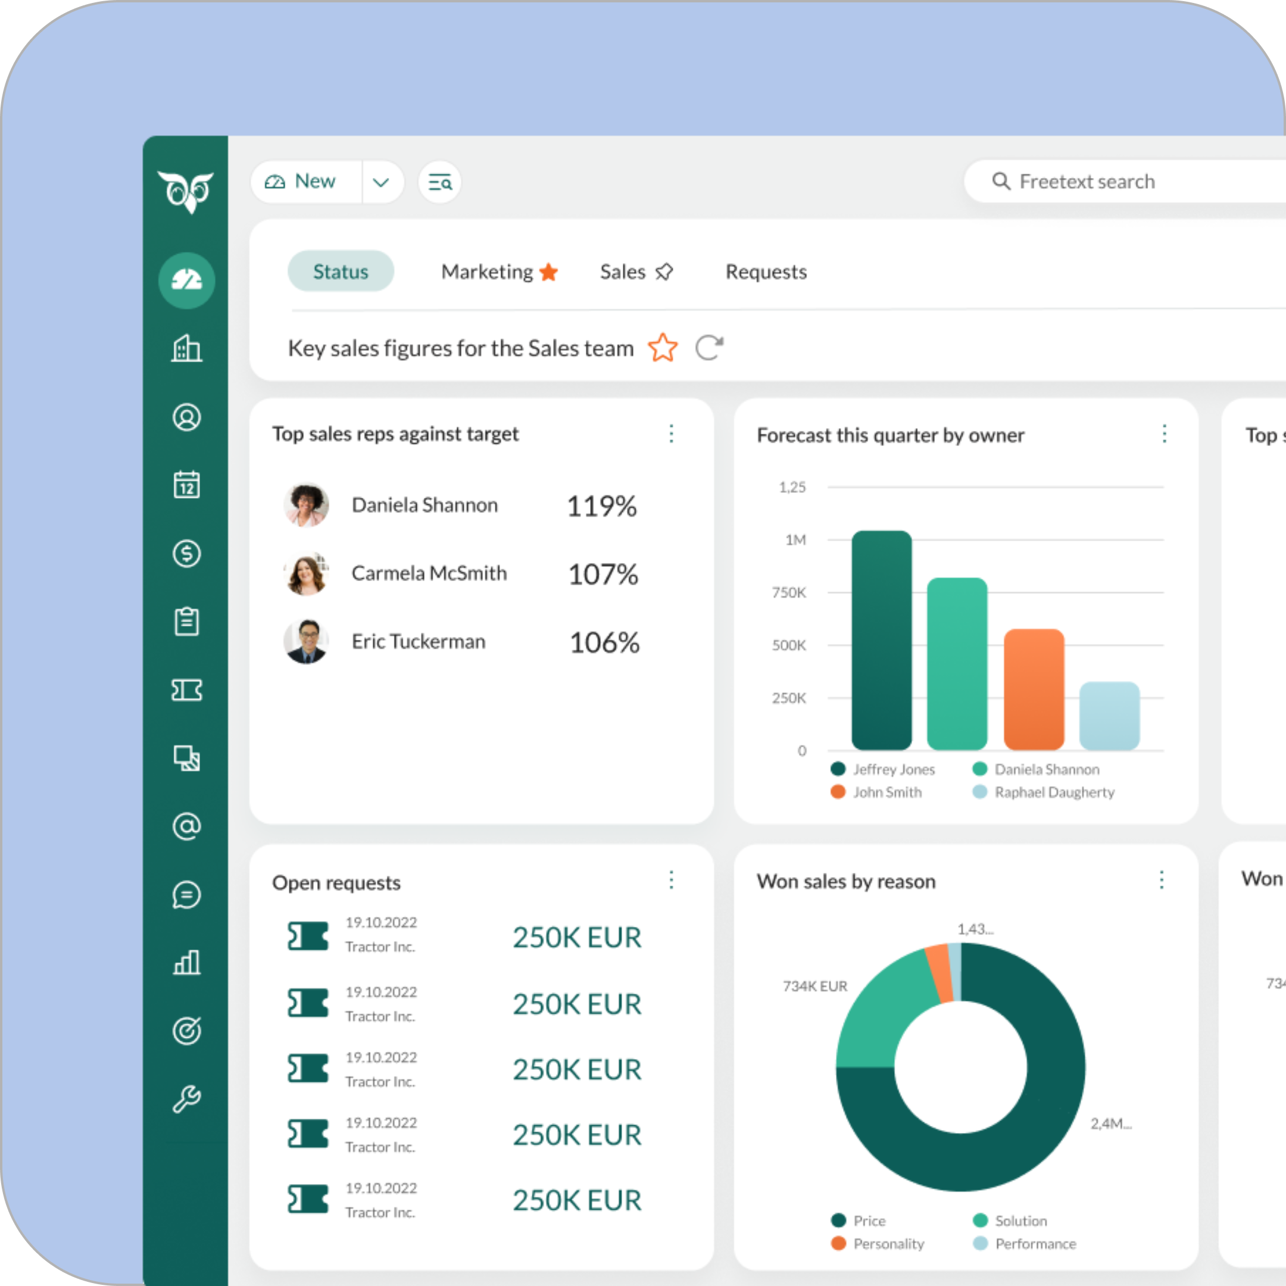
Task: Open Top sales reps tile options menu
Action: [x=672, y=433]
